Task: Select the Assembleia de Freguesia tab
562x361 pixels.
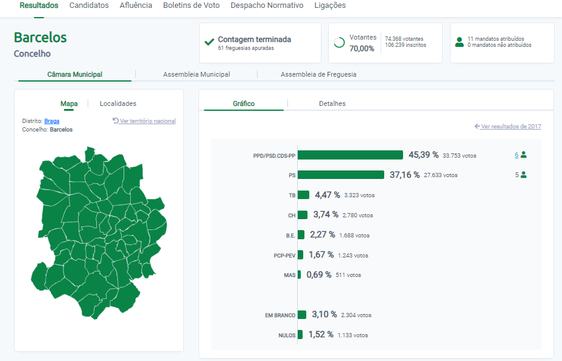Action: 318,74
